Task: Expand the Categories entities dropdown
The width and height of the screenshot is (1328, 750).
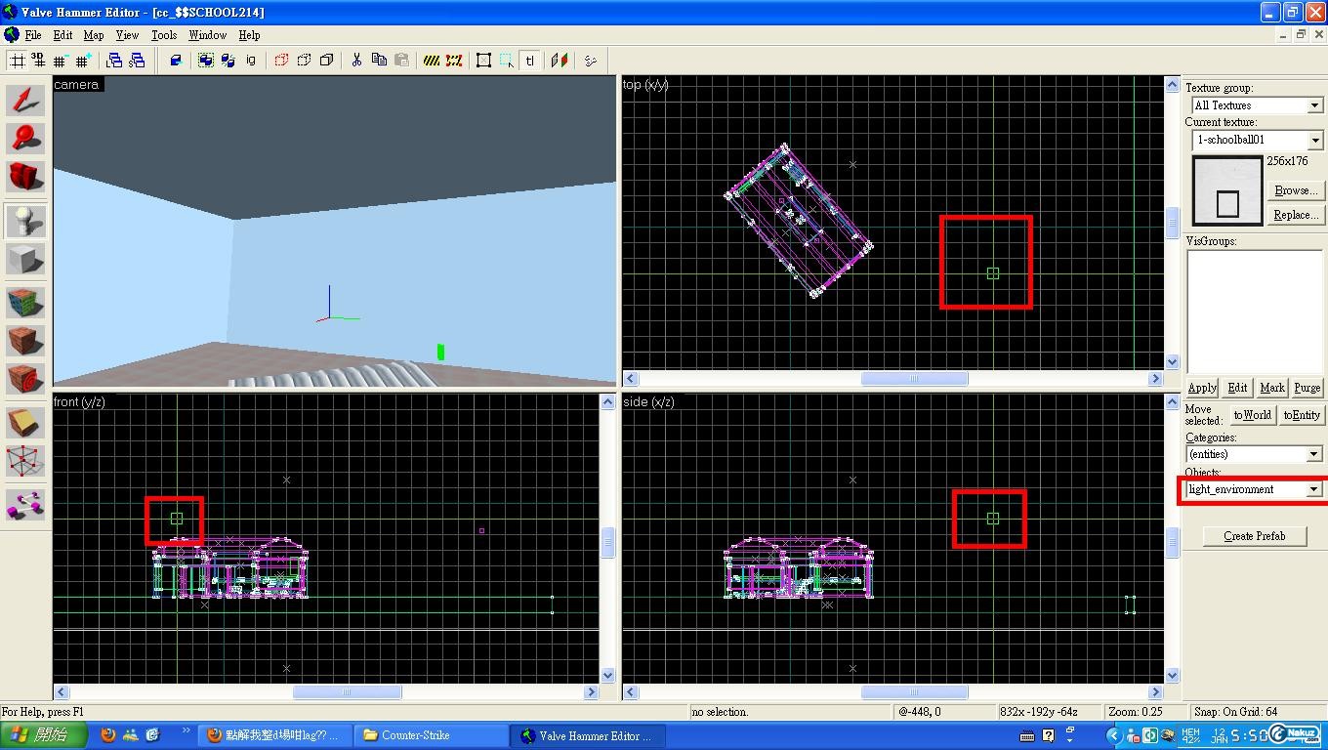Action: point(1314,454)
